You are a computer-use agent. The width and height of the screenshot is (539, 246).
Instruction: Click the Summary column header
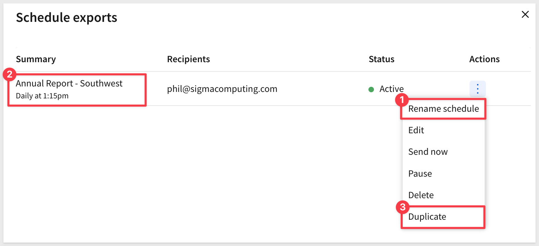click(36, 59)
